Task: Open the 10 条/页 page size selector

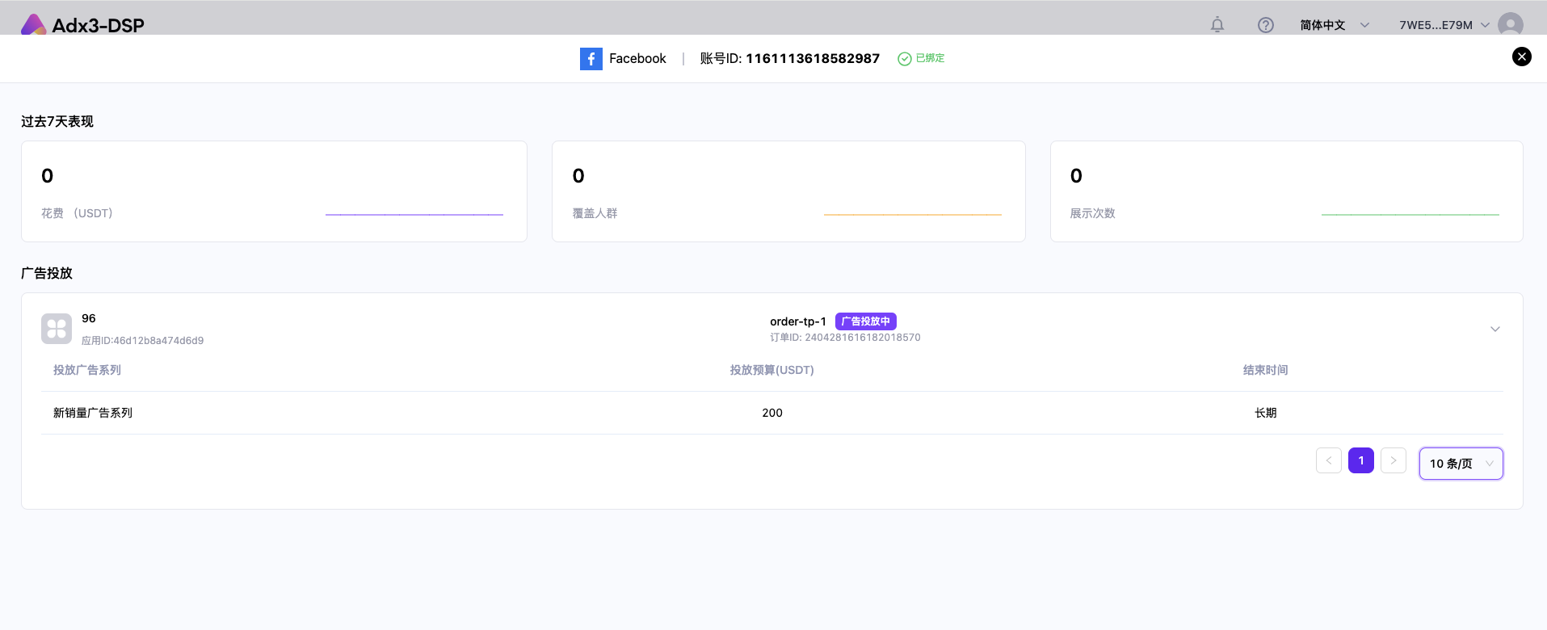Action: click(x=1461, y=464)
